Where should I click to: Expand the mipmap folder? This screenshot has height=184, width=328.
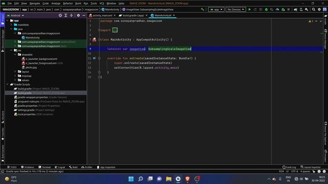point(15,76)
